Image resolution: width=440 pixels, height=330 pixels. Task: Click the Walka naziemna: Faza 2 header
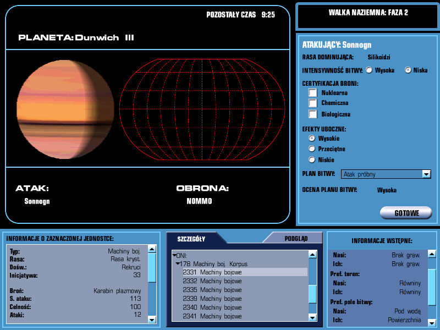pos(368,13)
